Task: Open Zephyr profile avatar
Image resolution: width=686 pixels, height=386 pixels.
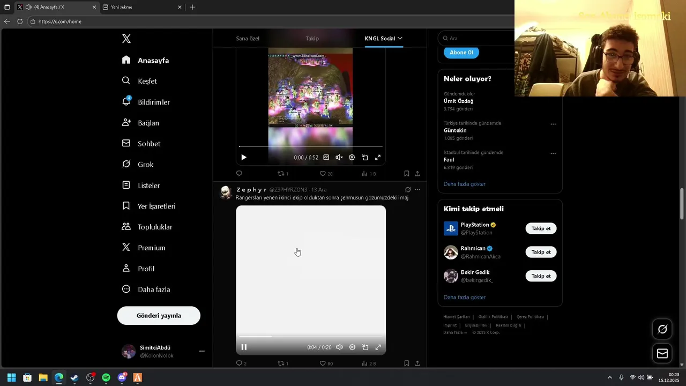Action: coord(226,193)
